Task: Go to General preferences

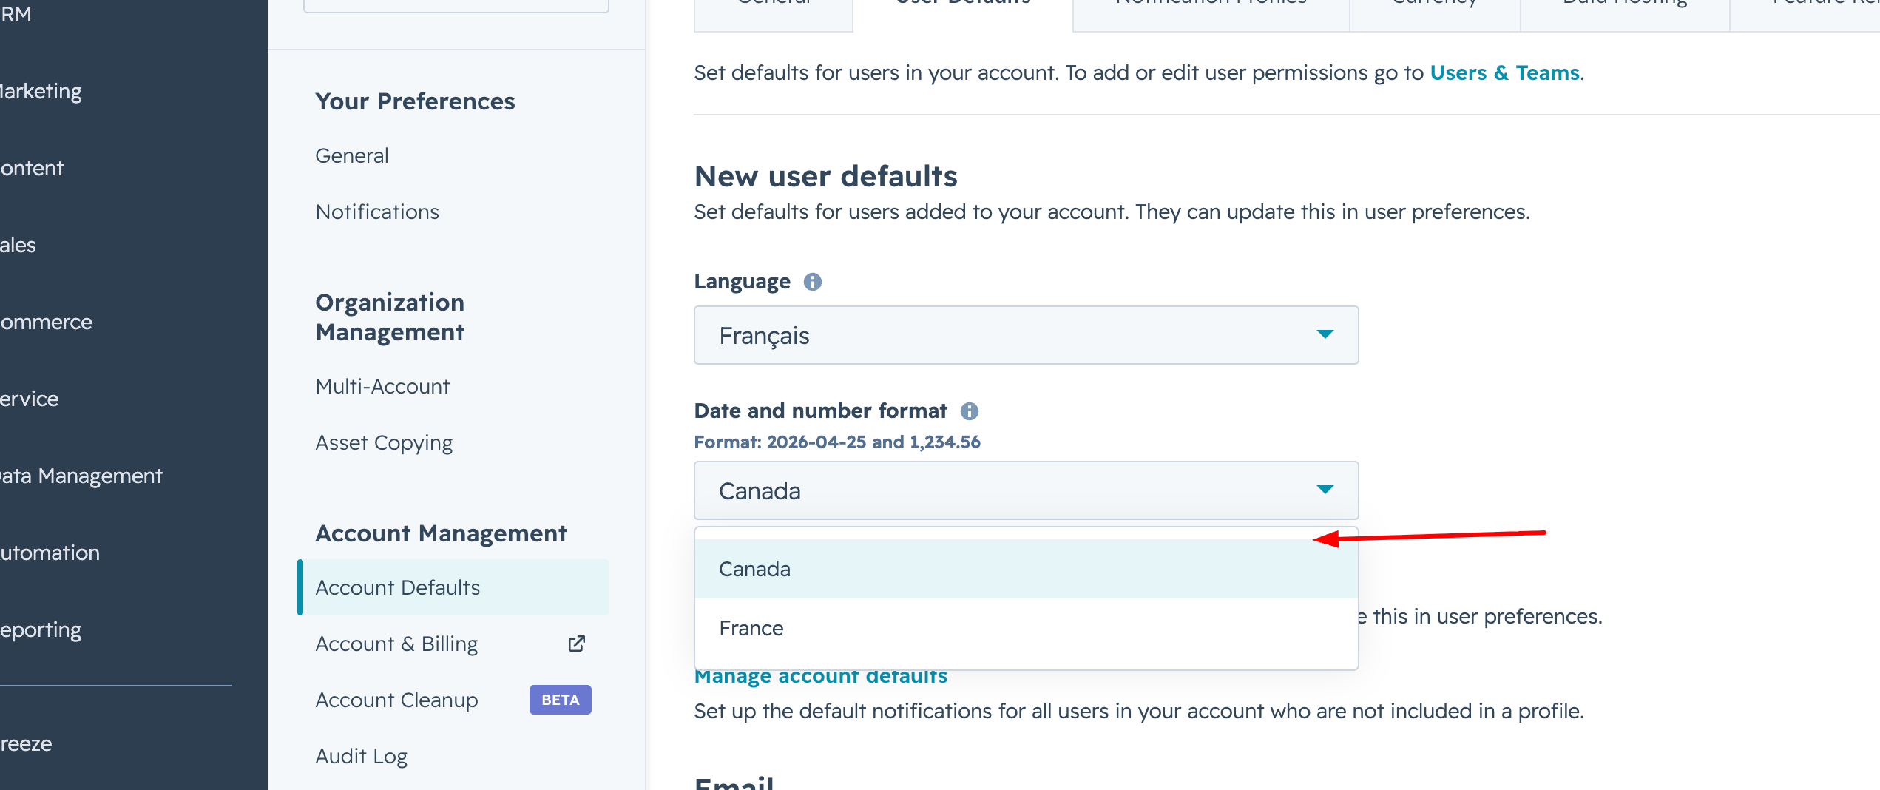Action: tap(351, 155)
